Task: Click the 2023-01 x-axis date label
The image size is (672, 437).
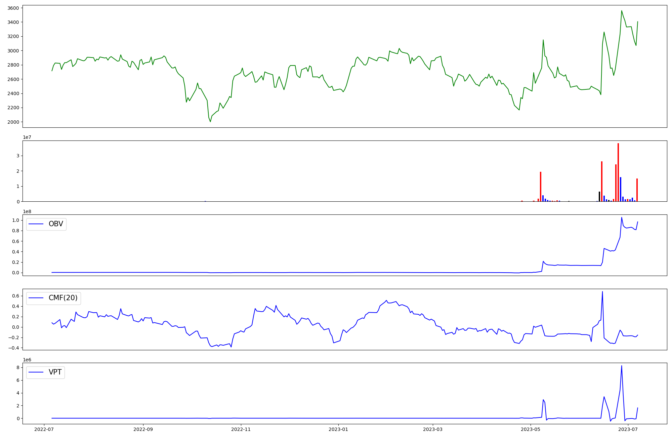Action: [x=338, y=429]
